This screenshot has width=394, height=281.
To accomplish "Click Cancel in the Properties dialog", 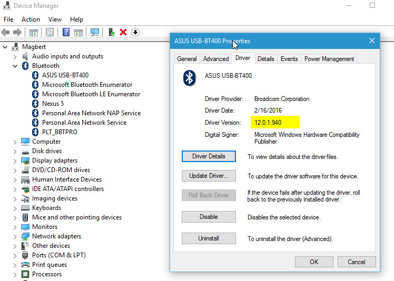I will [357, 262].
